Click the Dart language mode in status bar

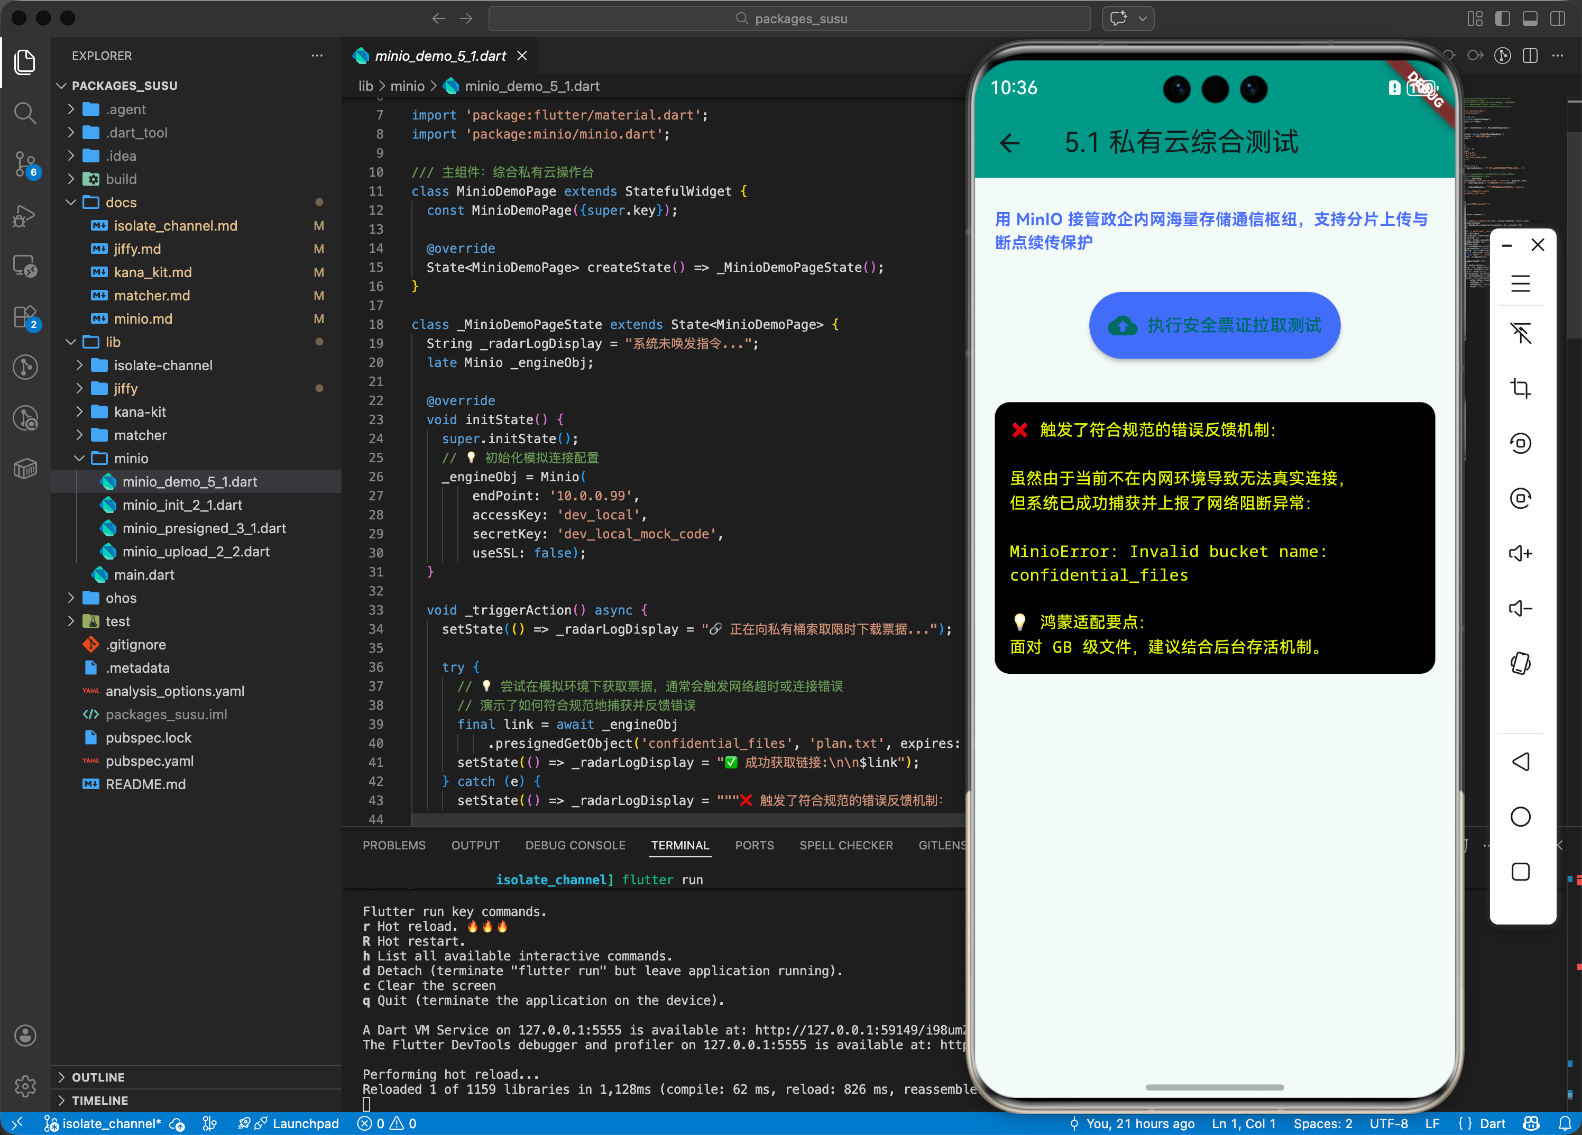coord(1492,1123)
